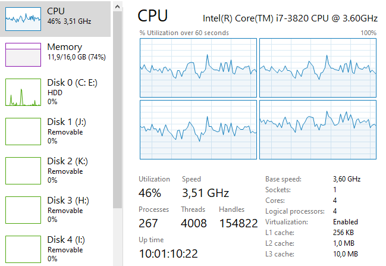Click the CPU heading title
The width and height of the screenshot is (386, 266).
click(153, 15)
